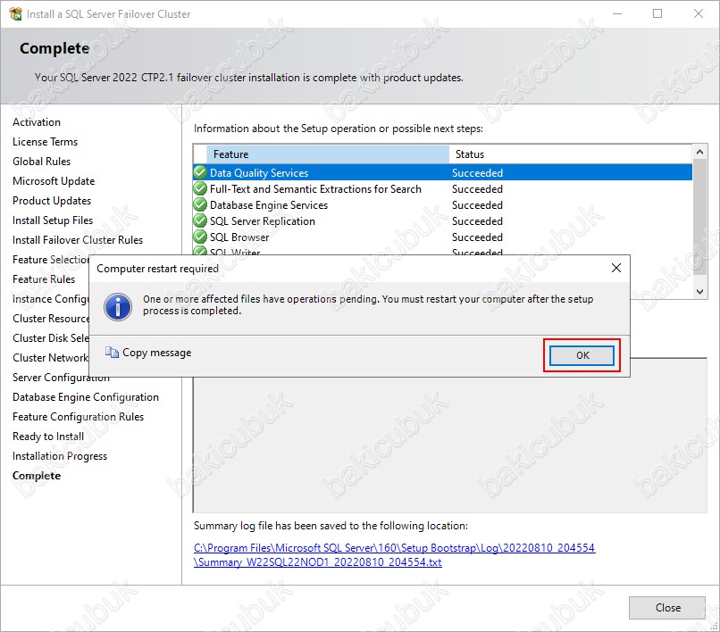Click the SQL Server setup title bar icon
Viewport: 720px width, 632px height.
(15, 13)
